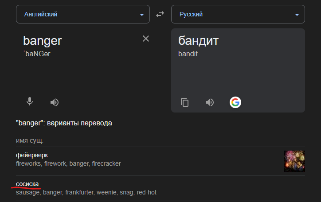Open the Русский target language dropdown
The image size is (321, 202).
pos(238,14)
